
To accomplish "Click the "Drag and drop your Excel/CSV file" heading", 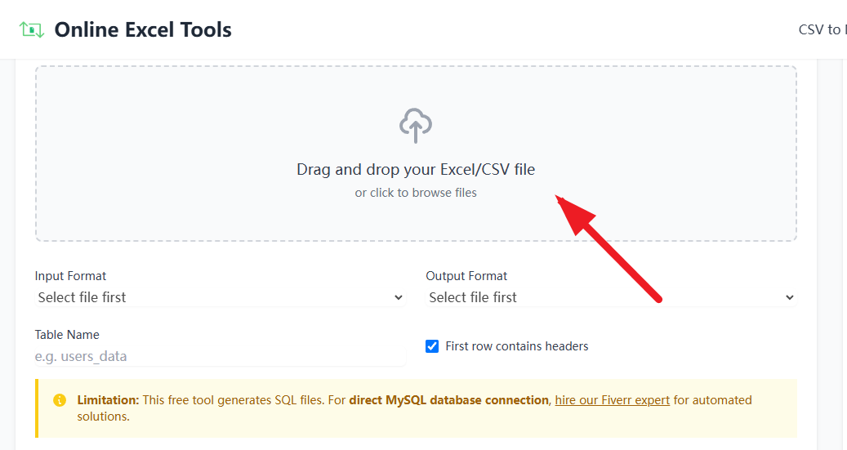I will [416, 170].
